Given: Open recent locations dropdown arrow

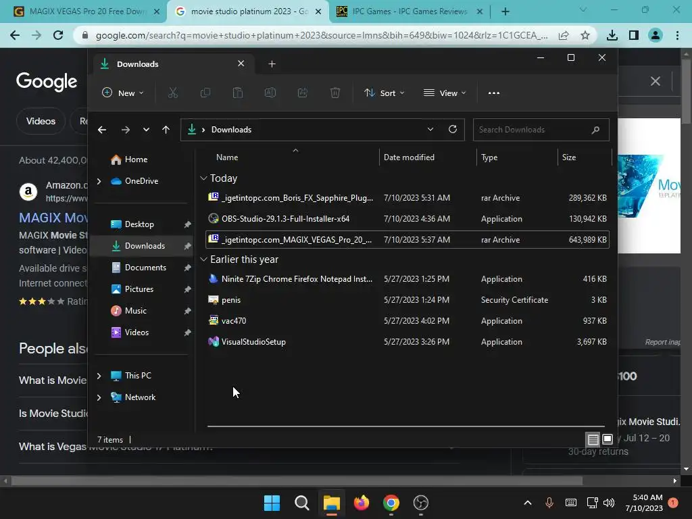Looking at the screenshot, I should [146, 130].
